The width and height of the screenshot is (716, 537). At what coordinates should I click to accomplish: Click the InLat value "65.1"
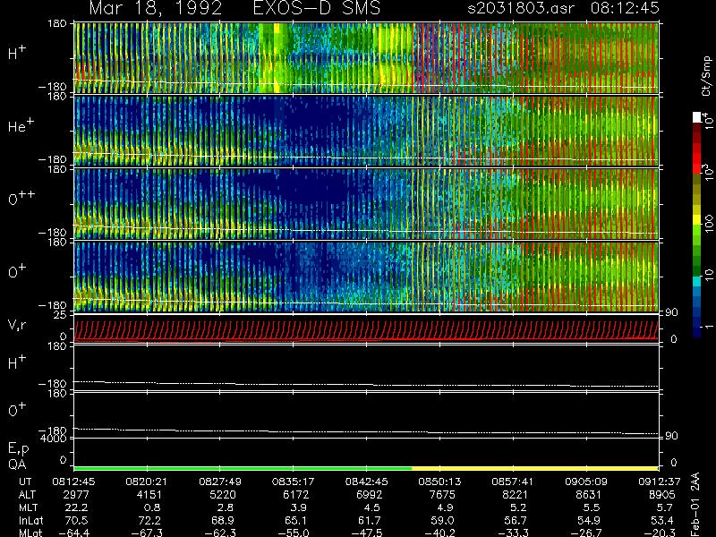(297, 521)
